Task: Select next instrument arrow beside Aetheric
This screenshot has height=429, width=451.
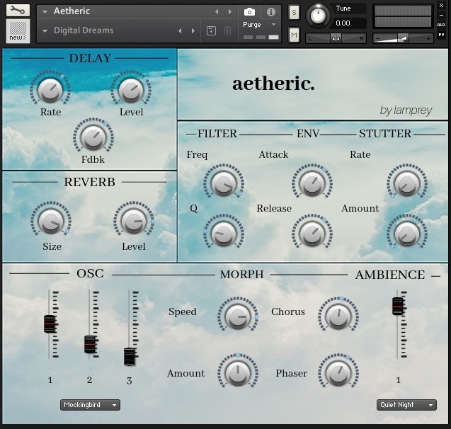Action: 229,12
